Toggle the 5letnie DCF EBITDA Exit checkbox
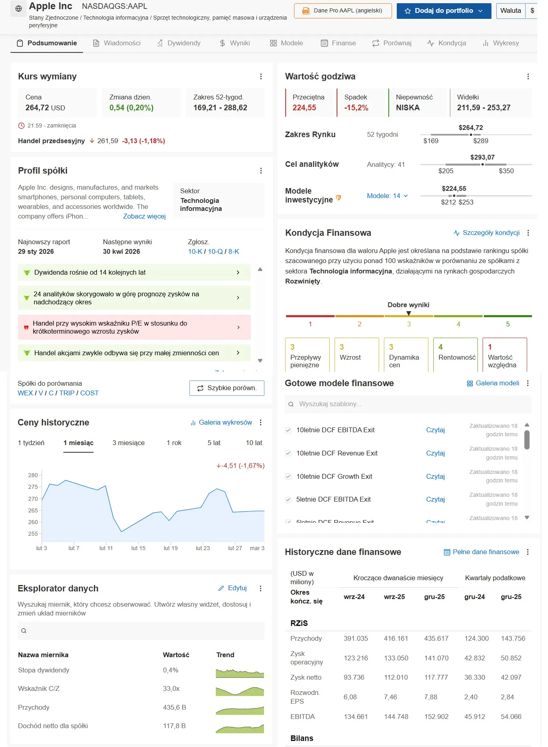 pos(288,500)
